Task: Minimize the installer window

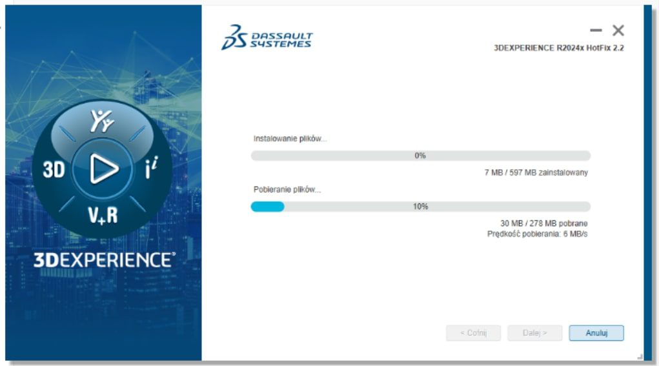Action: [x=596, y=30]
